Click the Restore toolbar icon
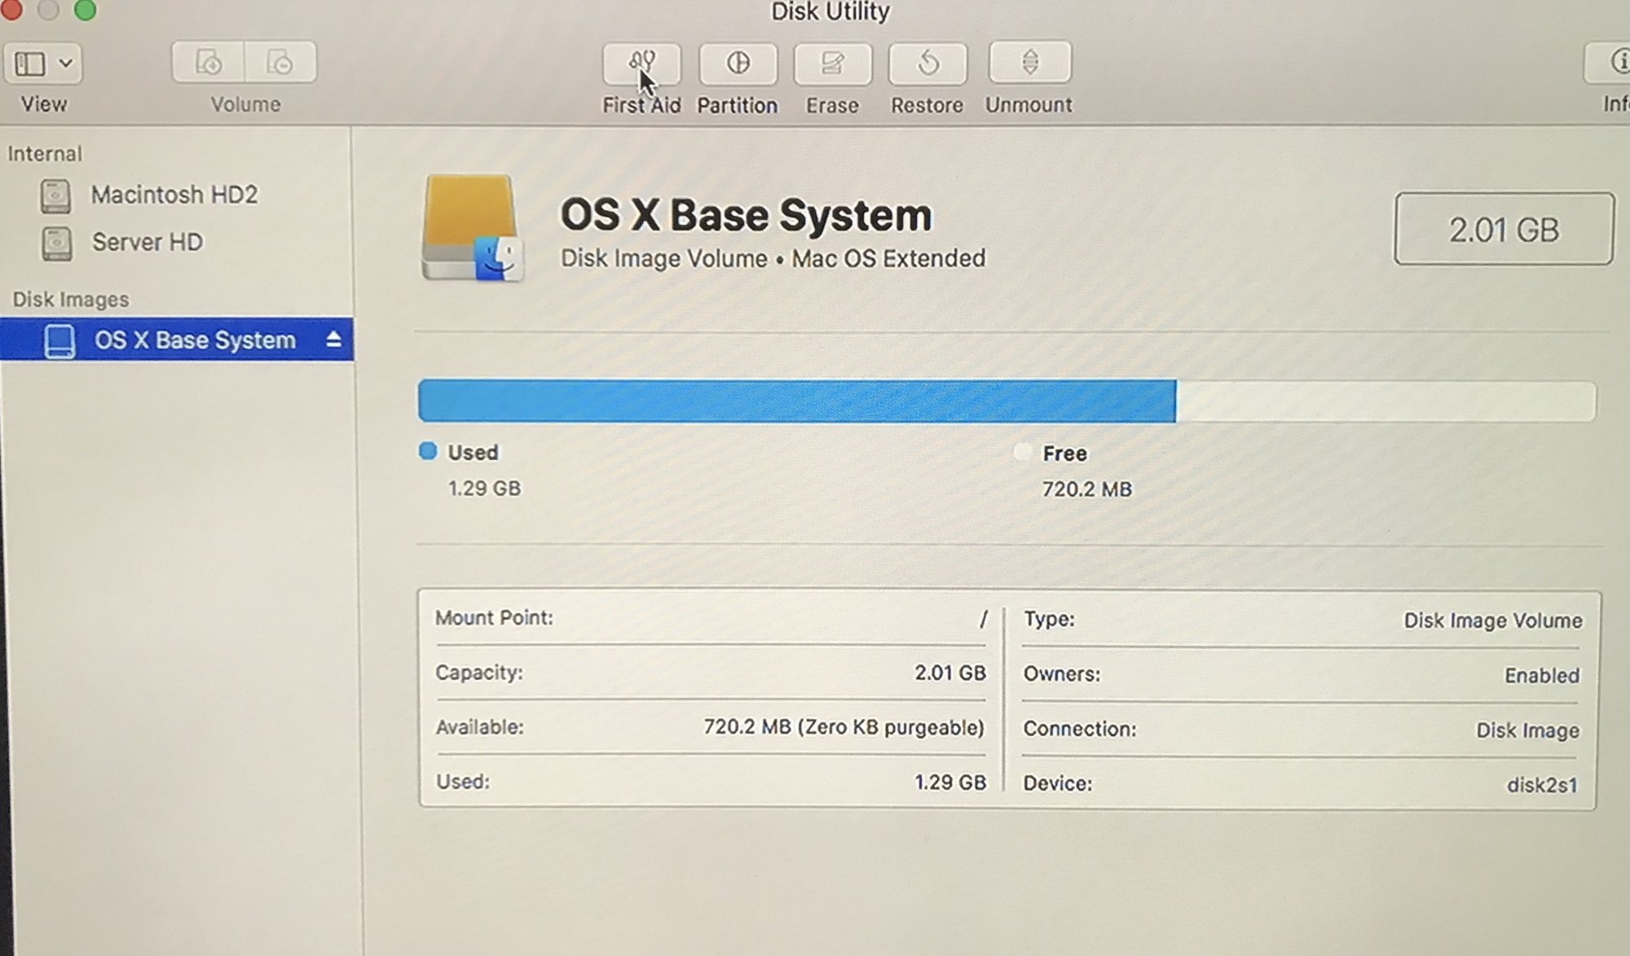The width and height of the screenshot is (1630, 956). 927,63
